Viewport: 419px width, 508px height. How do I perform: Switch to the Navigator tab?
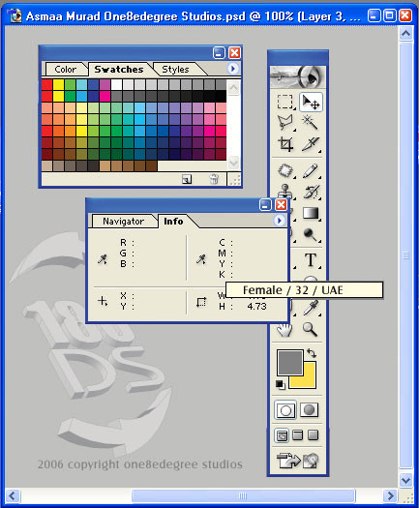[x=123, y=222]
